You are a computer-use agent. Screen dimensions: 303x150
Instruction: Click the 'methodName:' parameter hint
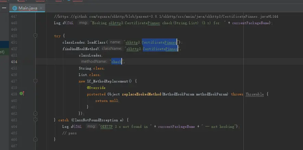(94, 62)
